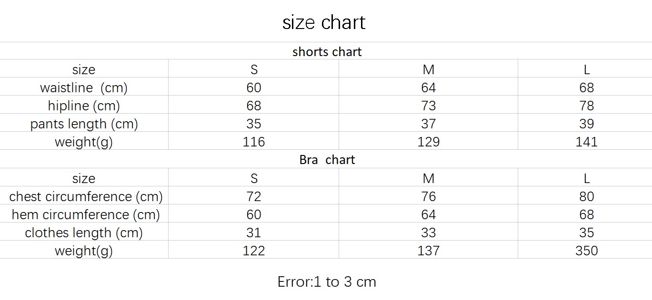Screen dimensions: 652x300
Task: Click the 'Error:1 to 3 cm' note
Action: (327, 282)
